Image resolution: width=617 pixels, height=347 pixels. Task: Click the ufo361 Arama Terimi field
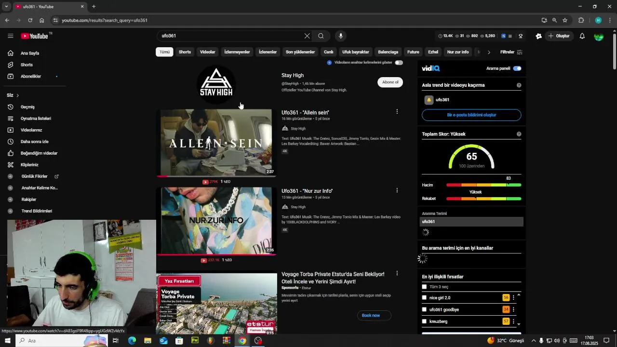471,222
